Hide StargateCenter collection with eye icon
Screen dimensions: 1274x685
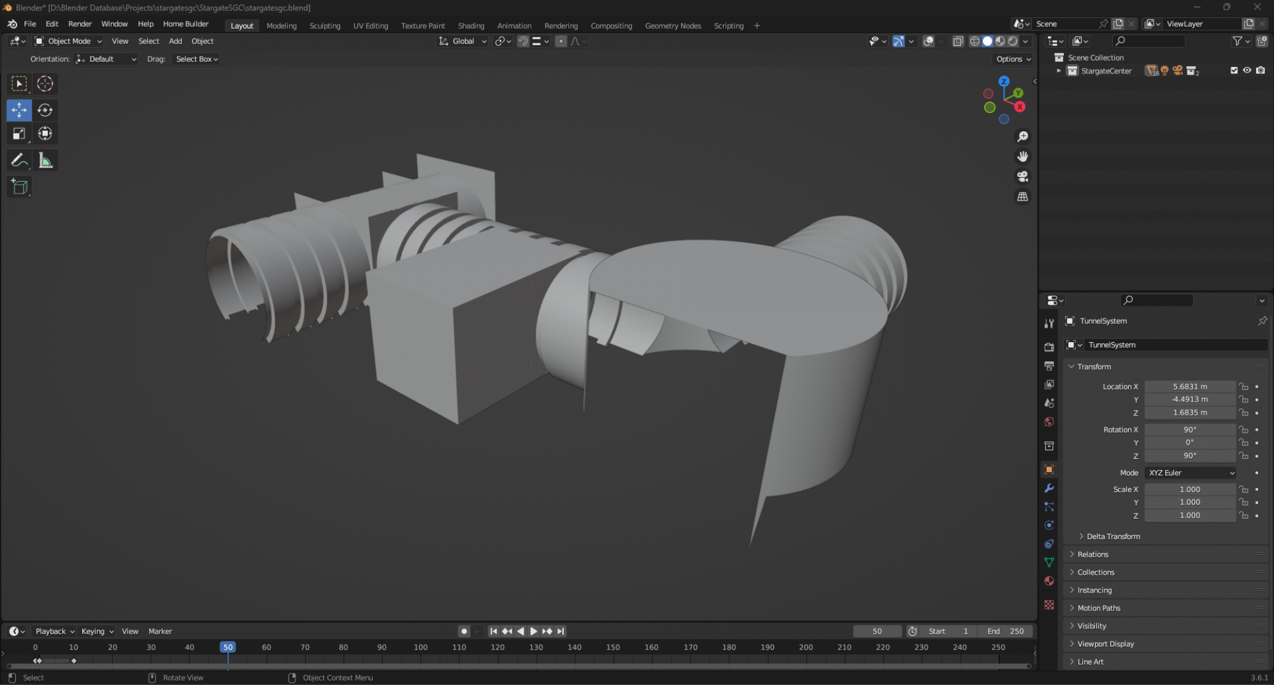click(x=1247, y=71)
